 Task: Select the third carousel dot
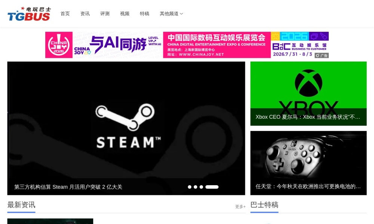pyautogui.click(x=201, y=187)
